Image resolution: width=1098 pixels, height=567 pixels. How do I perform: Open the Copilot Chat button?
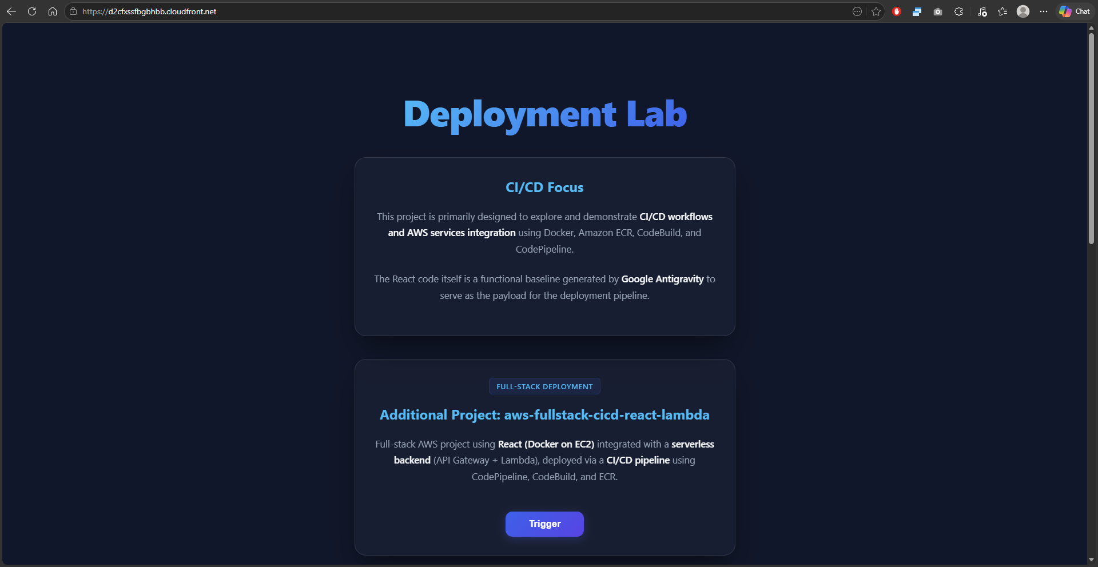(x=1075, y=11)
